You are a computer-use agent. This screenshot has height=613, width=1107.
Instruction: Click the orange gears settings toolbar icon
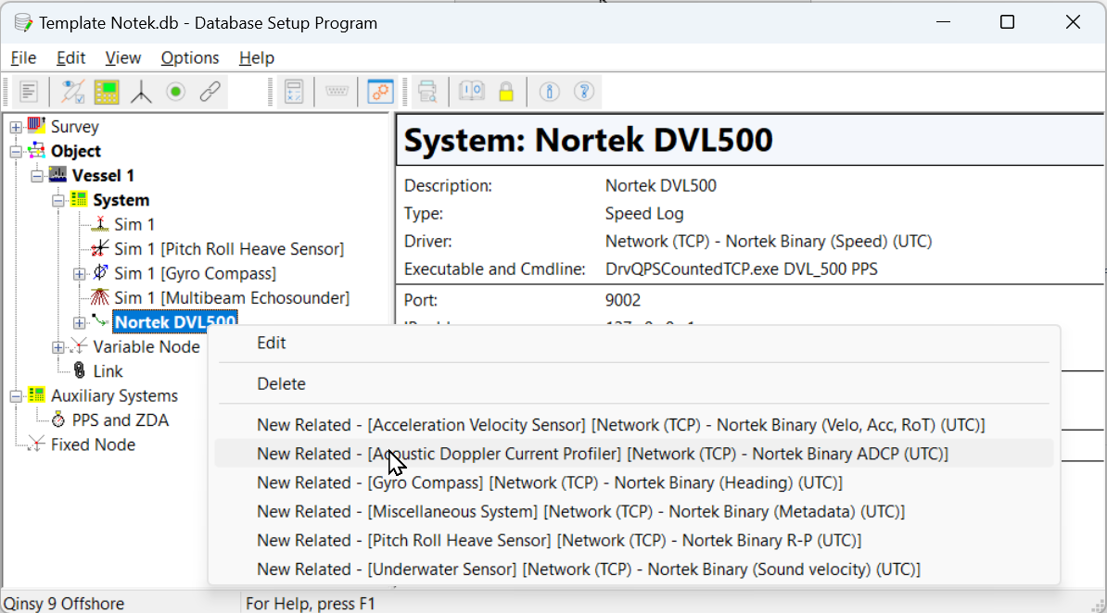tap(381, 92)
